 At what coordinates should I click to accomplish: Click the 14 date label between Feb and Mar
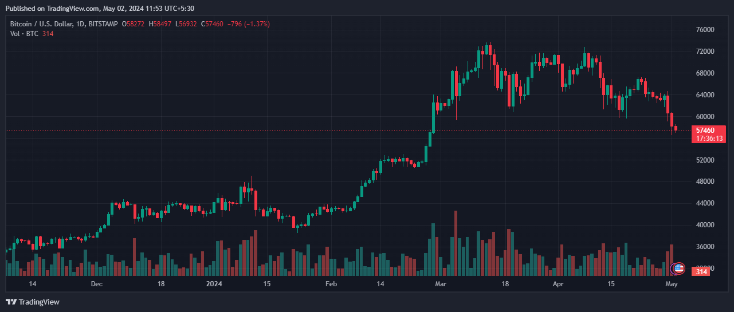pos(380,284)
